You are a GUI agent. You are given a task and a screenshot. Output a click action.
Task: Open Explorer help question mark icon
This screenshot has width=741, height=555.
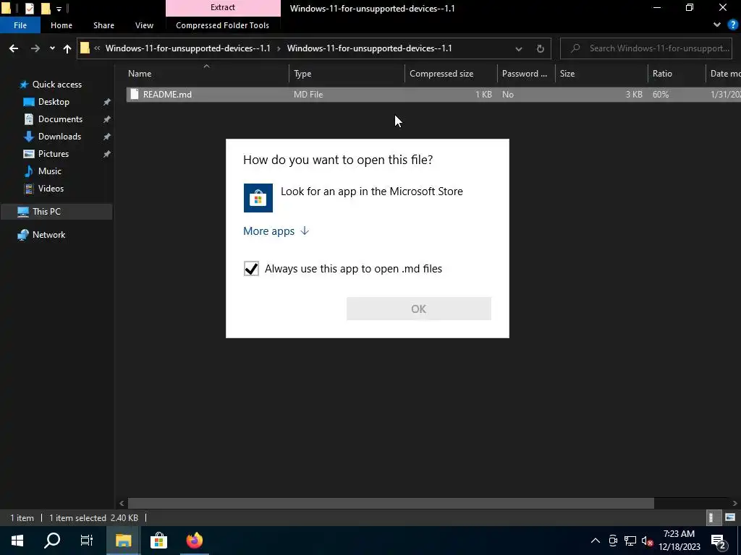[x=732, y=25]
